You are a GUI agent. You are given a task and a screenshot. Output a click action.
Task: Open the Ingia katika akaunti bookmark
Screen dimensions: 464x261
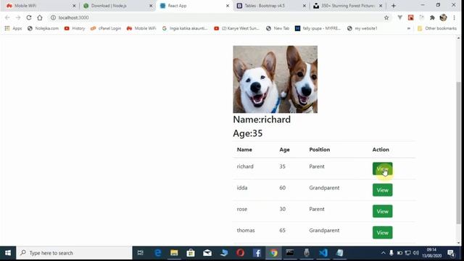point(185,28)
